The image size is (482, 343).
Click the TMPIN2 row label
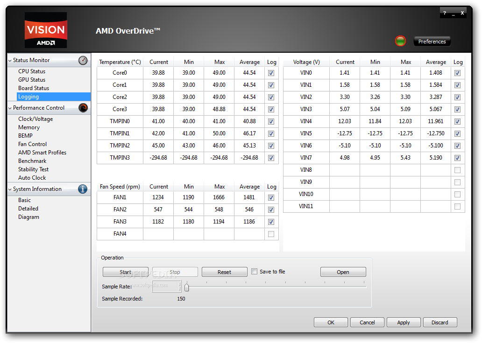[120, 146]
